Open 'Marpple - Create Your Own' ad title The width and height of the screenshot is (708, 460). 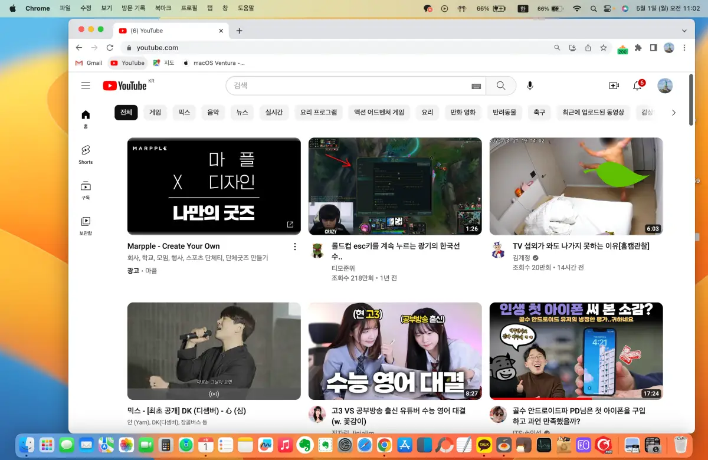[x=173, y=247]
